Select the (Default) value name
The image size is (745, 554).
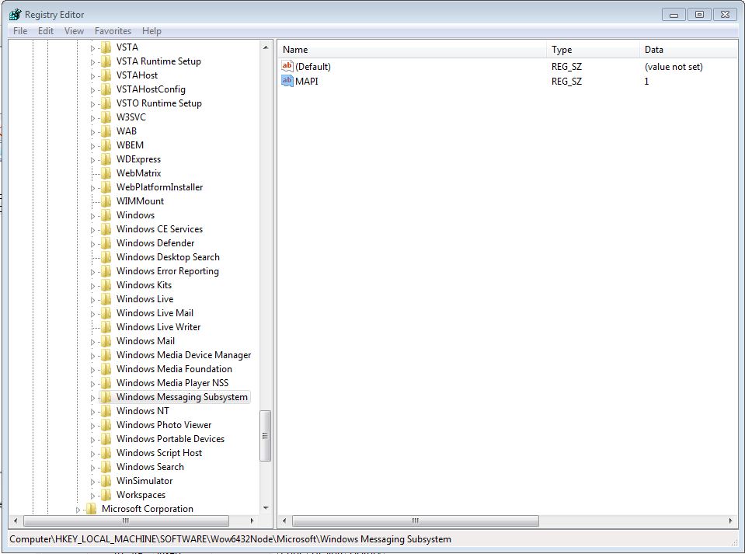312,67
